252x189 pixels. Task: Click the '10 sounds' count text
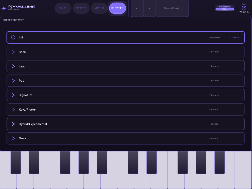(214, 95)
